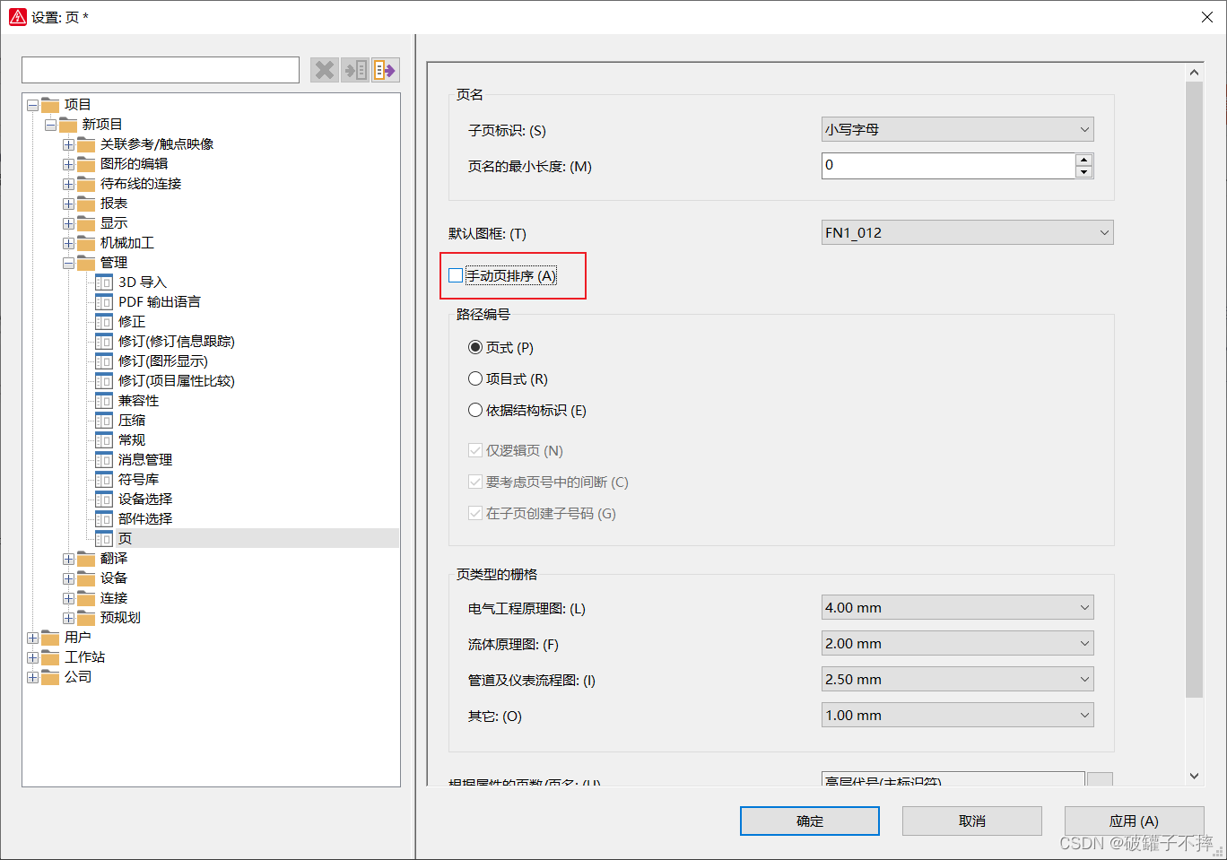Toggle the 要考虑页号中的间断 (C) checkbox
This screenshot has width=1227, height=860.
pyautogui.click(x=475, y=482)
